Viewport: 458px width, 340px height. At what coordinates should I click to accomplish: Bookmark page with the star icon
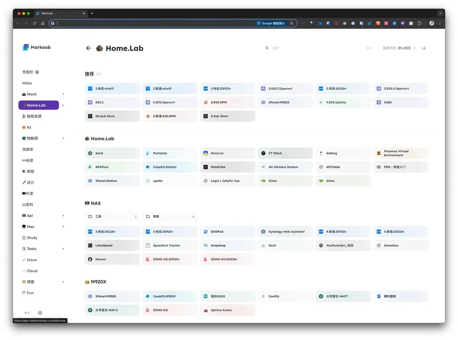(292, 23)
